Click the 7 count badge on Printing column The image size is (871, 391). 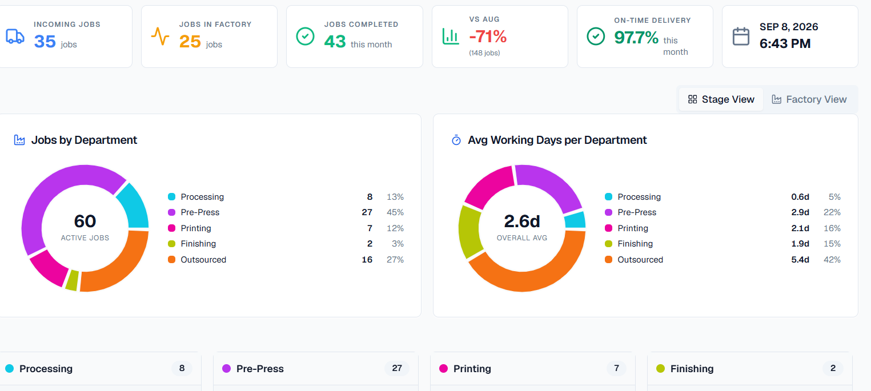tap(616, 368)
